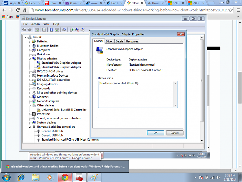242x182 pixels.
Task: Open the Action menu in Device Manager
Action: [35, 24]
